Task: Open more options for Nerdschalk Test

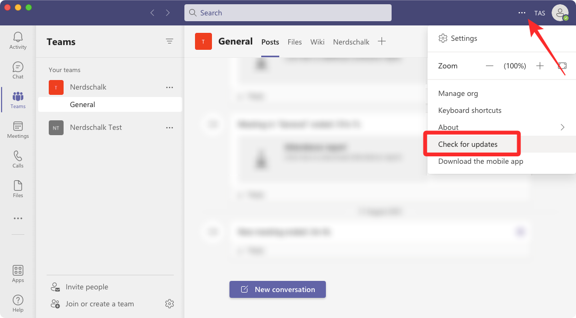Action: coord(169,127)
